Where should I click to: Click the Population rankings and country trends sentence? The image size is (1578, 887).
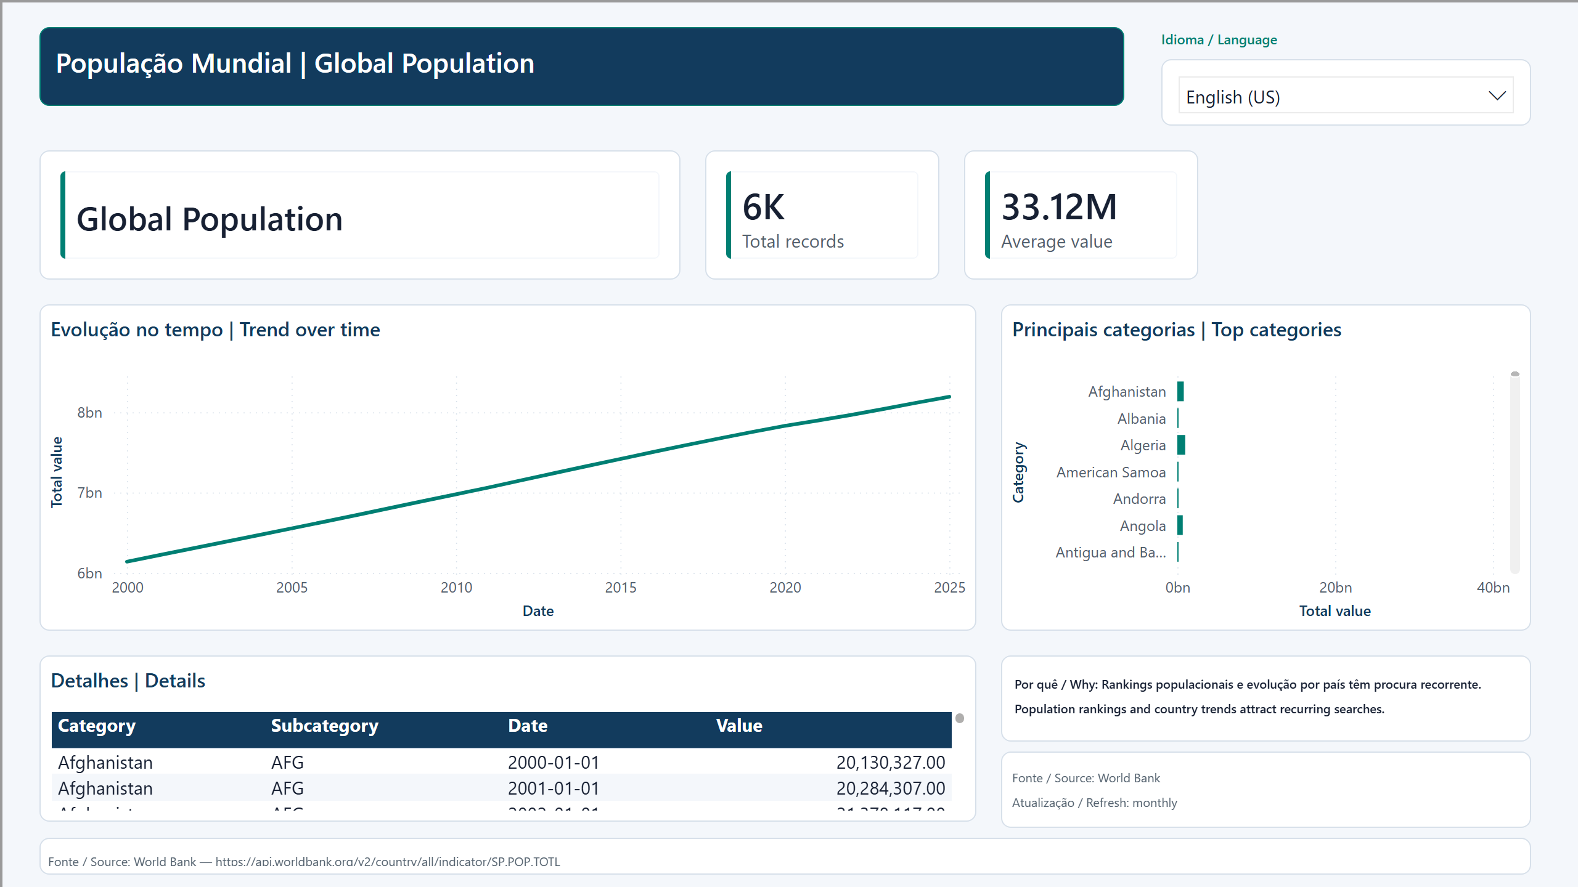point(1200,710)
